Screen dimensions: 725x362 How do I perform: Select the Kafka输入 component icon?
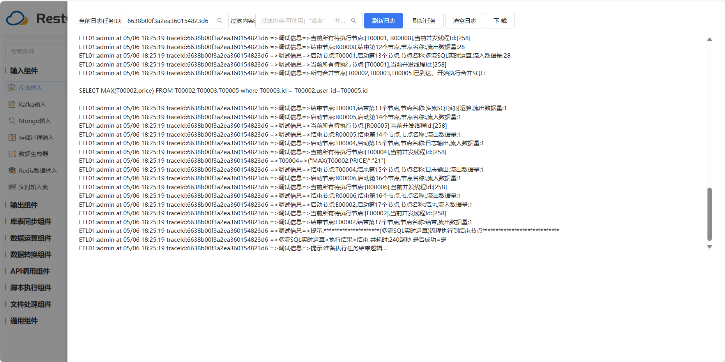(12, 104)
